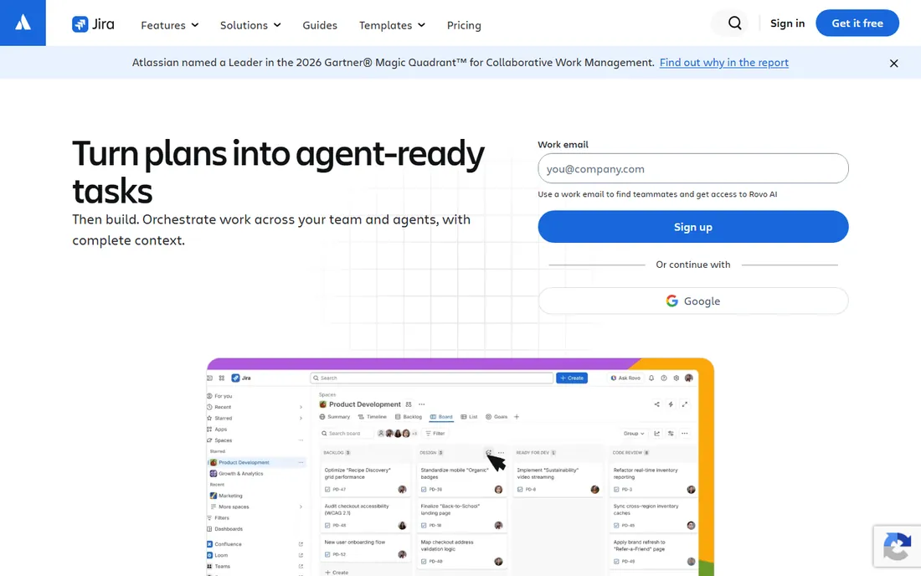The image size is (921, 576).
Task: Click the board insights chart icon
Action: 656,434
